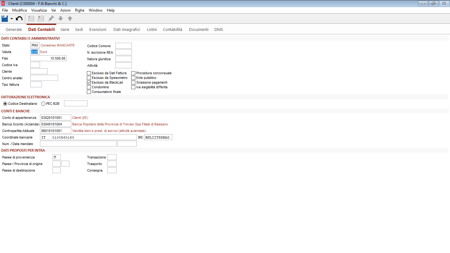Image resolution: width=450 pixels, height=253 pixels.
Task: Open the Documenti tab
Action: [x=199, y=29]
